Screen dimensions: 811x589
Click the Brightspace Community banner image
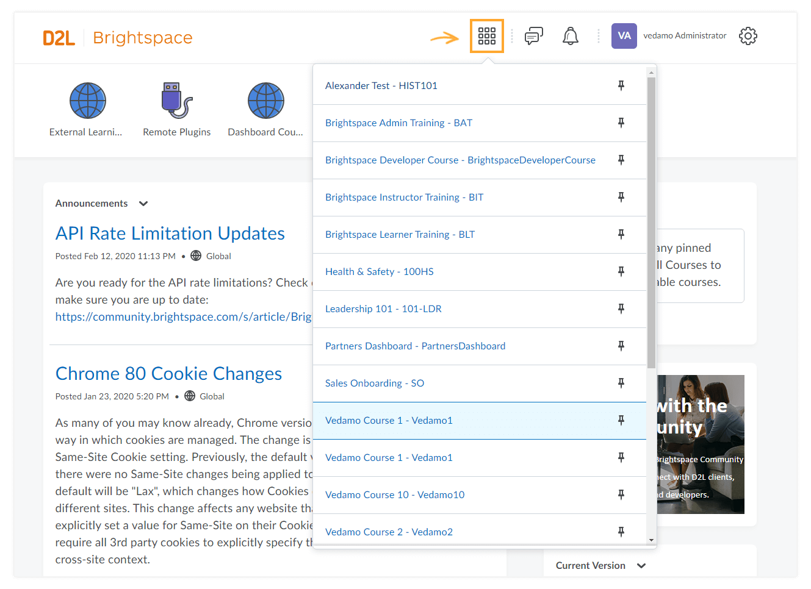click(x=701, y=444)
